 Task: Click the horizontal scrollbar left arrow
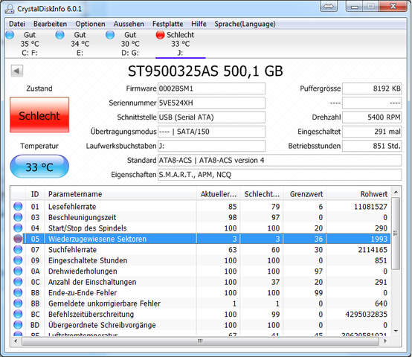pos(16,341)
